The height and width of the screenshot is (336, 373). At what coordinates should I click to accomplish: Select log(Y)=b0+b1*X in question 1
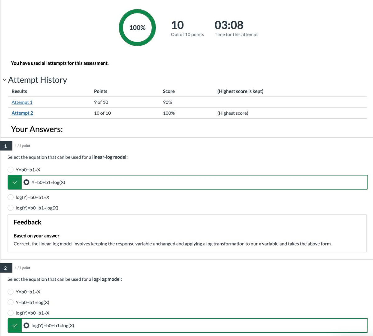point(11,197)
